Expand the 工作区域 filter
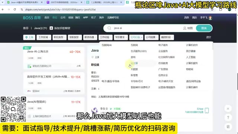 coord(44,37)
